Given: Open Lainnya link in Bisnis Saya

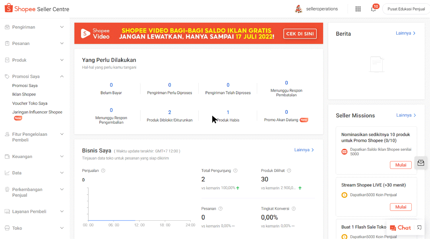Looking at the screenshot, I should coord(304,150).
